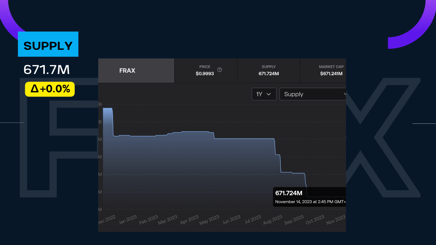The image size is (436, 245).
Task: Click the price help question mark icon
Action: (x=220, y=70)
